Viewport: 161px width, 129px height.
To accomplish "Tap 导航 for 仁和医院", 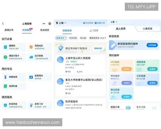I will click(x=68, y=71).
